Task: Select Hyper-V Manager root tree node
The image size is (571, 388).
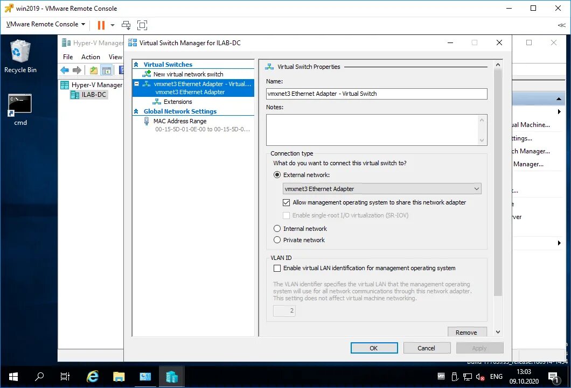Action: 92,84
